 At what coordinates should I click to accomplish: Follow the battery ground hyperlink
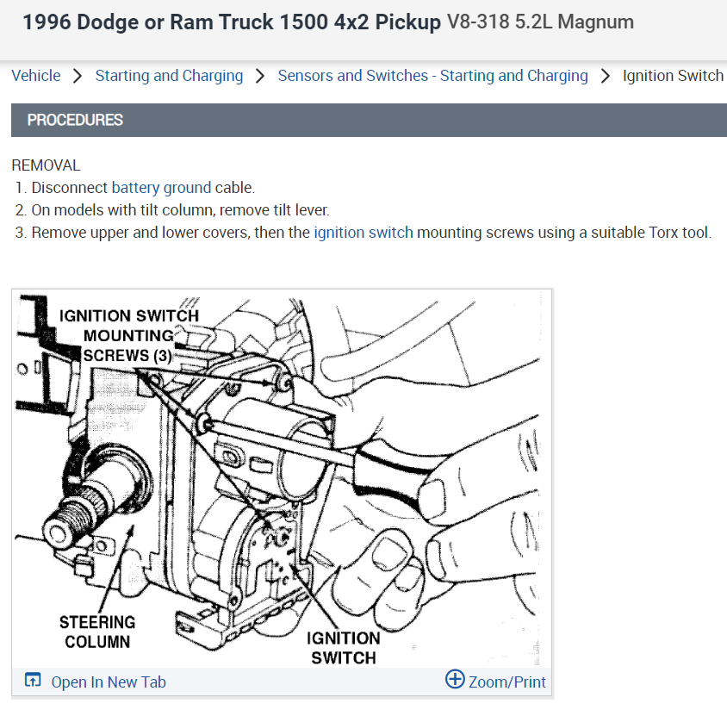(x=161, y=188)
